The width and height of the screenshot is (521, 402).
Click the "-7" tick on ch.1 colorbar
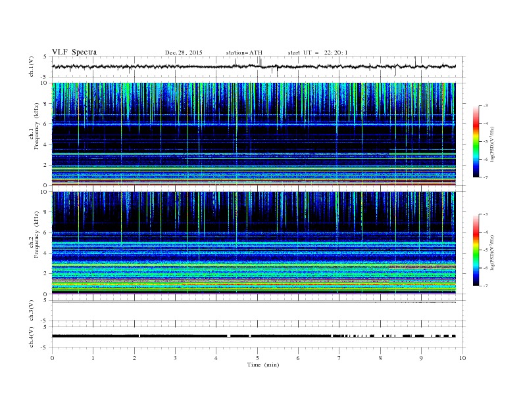pos(485,177)
